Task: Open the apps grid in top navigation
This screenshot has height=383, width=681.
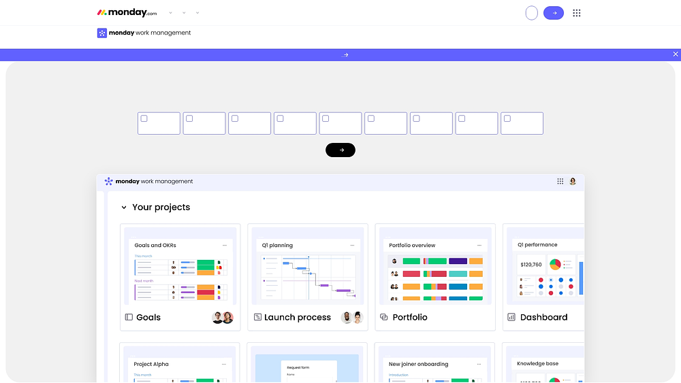Action: click(x=576, y=13)
